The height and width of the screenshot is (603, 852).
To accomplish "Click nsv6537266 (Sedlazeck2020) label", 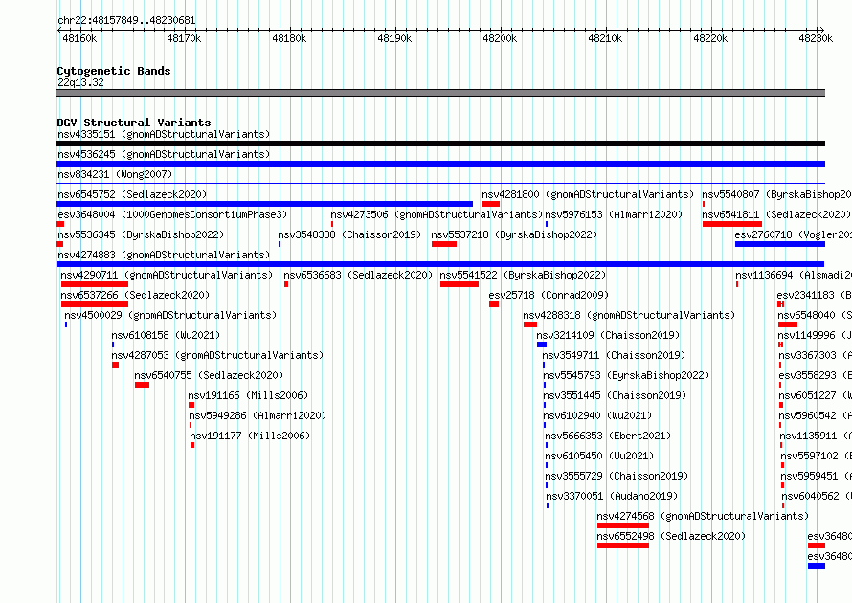I will (135, 295).
